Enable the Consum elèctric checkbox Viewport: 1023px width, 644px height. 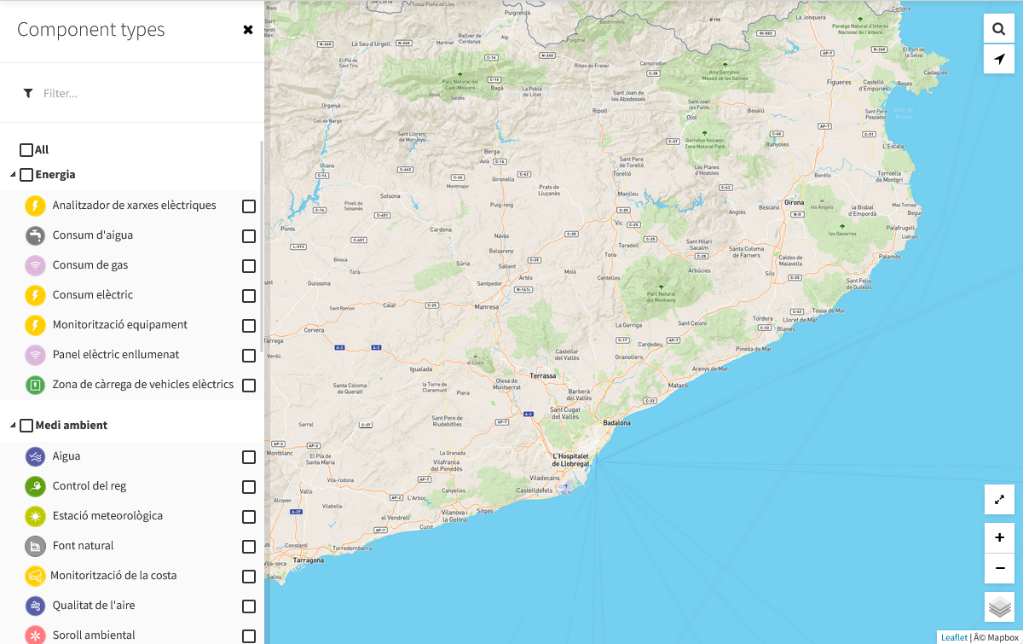point(249,296)
